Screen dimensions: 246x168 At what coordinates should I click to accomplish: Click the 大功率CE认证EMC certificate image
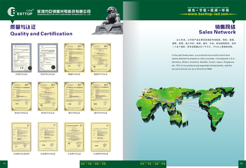[21, 137]
